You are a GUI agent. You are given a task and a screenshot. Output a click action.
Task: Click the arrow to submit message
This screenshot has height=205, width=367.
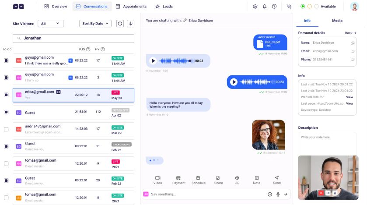click(286, 194)
